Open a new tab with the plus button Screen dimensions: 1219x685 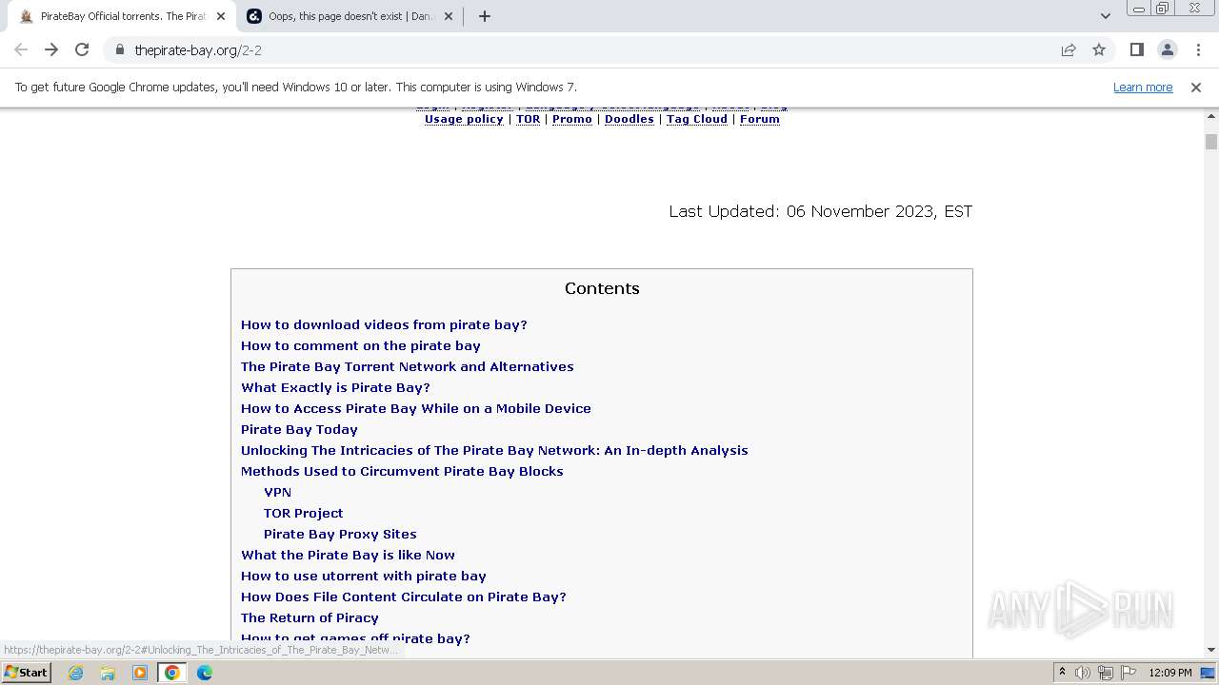[x=485, y=16]
